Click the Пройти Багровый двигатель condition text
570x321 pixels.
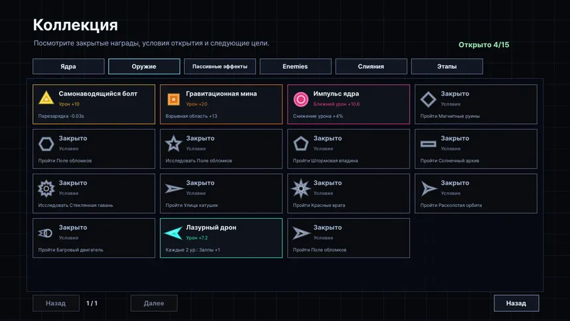(x=70, y=249)
